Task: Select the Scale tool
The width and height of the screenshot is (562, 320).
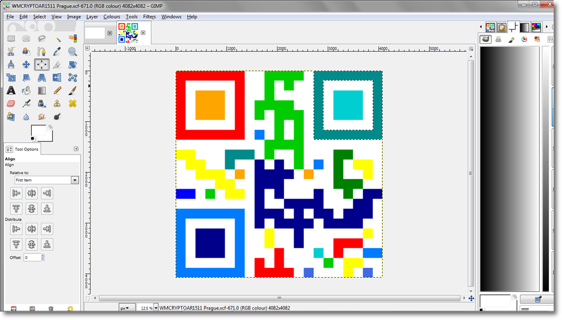Action: click(x=11, y=78)
